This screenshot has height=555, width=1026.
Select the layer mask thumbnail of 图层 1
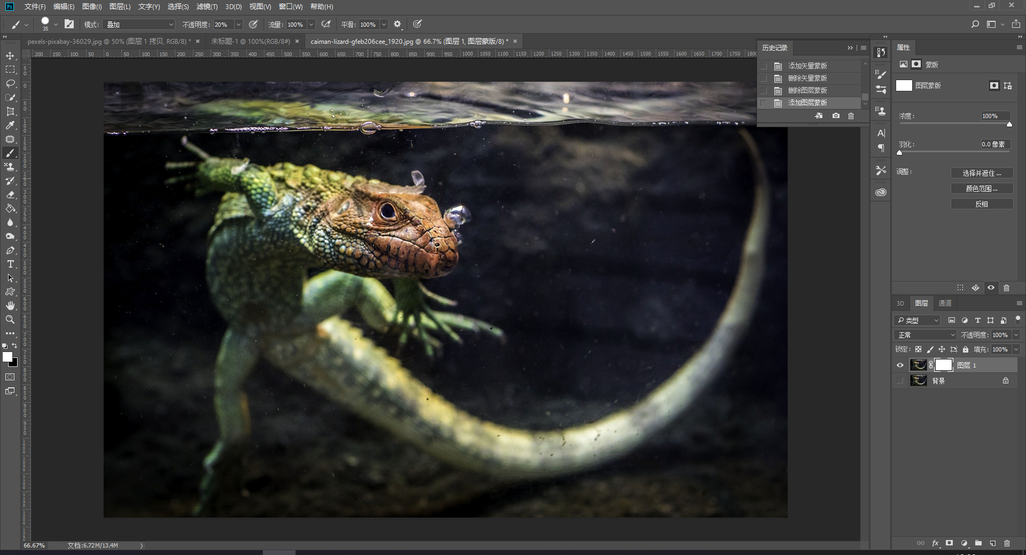944,365
